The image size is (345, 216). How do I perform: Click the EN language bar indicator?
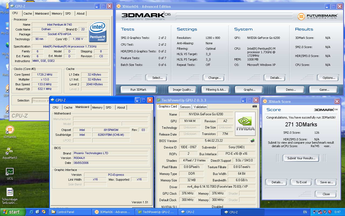click(x=305, y=212)
